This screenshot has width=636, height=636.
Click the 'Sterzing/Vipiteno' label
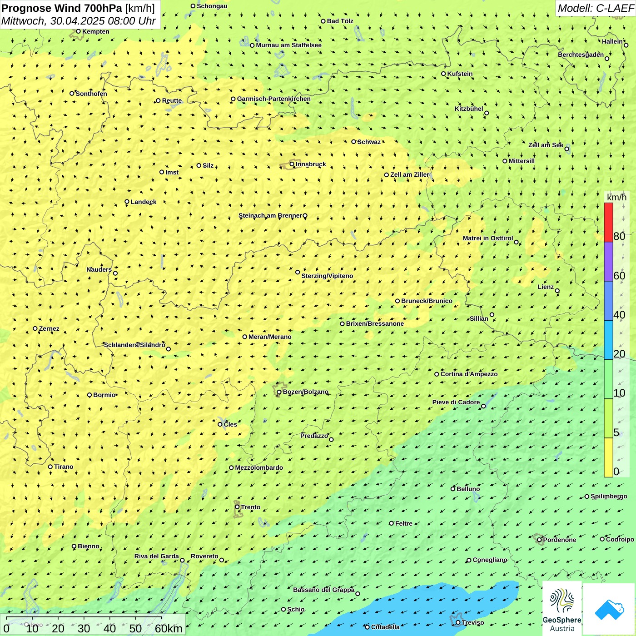click(x=327, y=276)
